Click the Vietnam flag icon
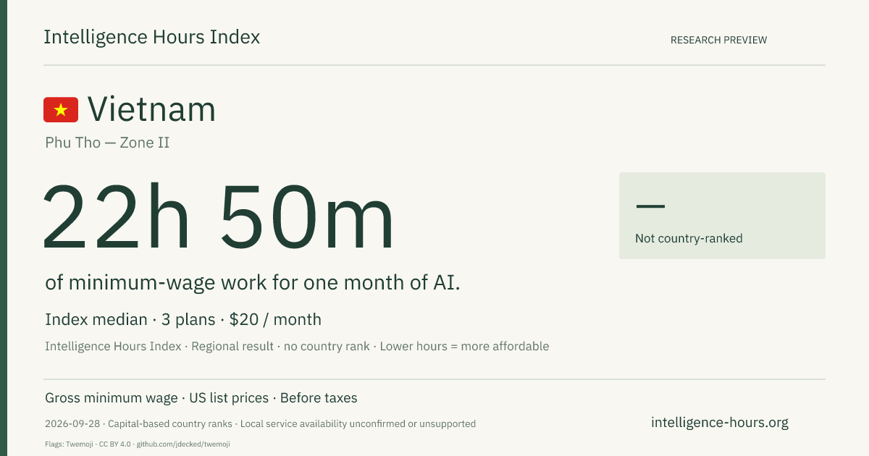The width and height of the screenshot is (869, 456). click(x=61, y=109)
